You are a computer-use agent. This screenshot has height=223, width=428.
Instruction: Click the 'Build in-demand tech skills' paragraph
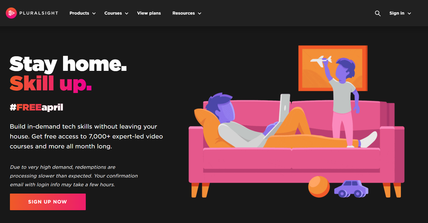(x=86, y=136)
